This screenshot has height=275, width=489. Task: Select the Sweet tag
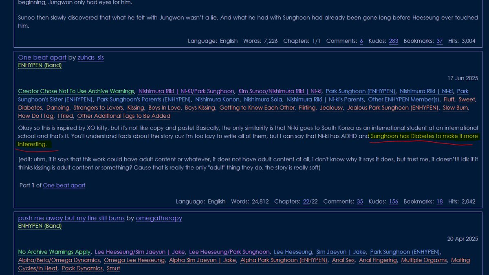pyautogui.click(x=467, y=99)
